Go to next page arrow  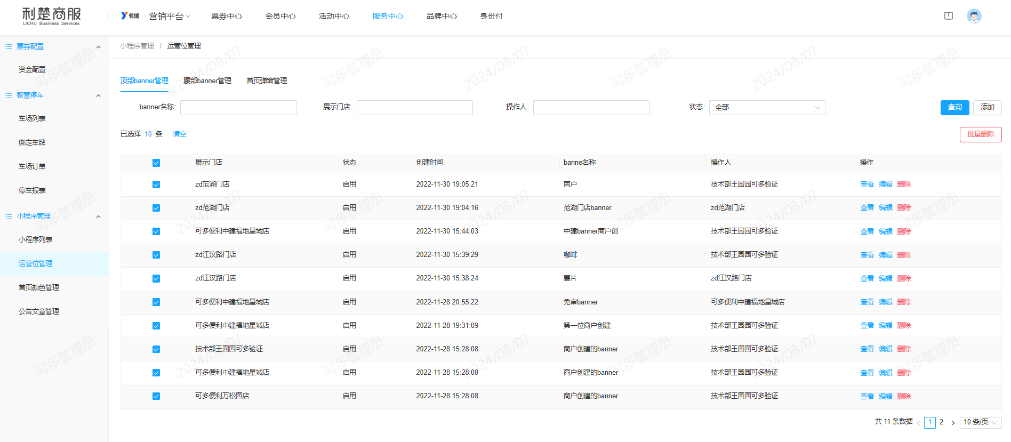(953, 422)
